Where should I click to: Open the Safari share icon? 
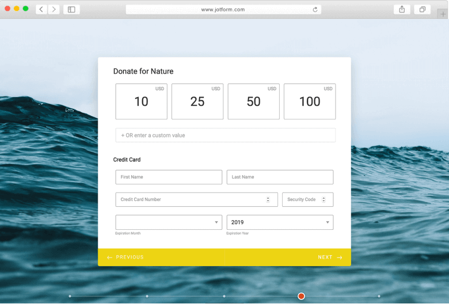tap(402, 9)
